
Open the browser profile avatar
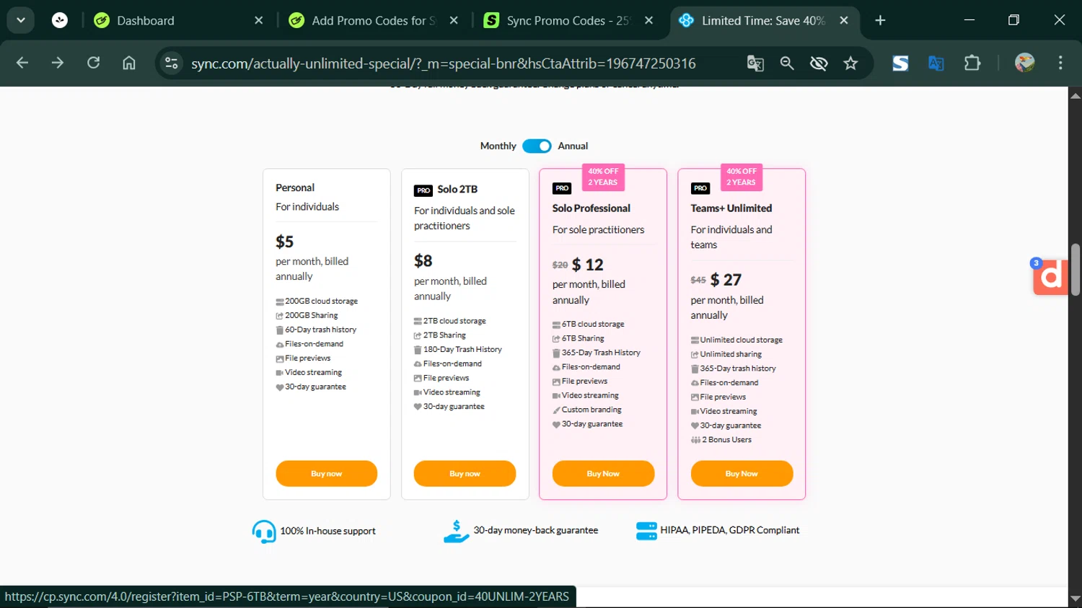coord(1024,63)
